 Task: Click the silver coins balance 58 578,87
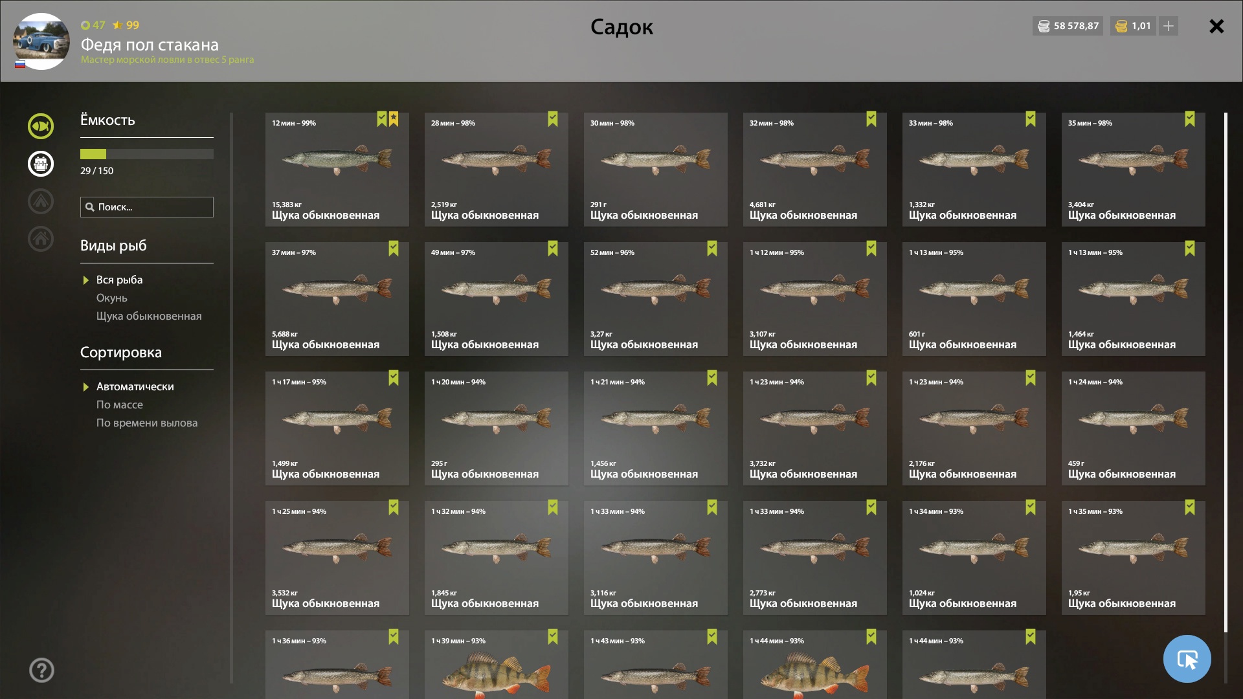pyautogui.click(x=1068, y=26)
